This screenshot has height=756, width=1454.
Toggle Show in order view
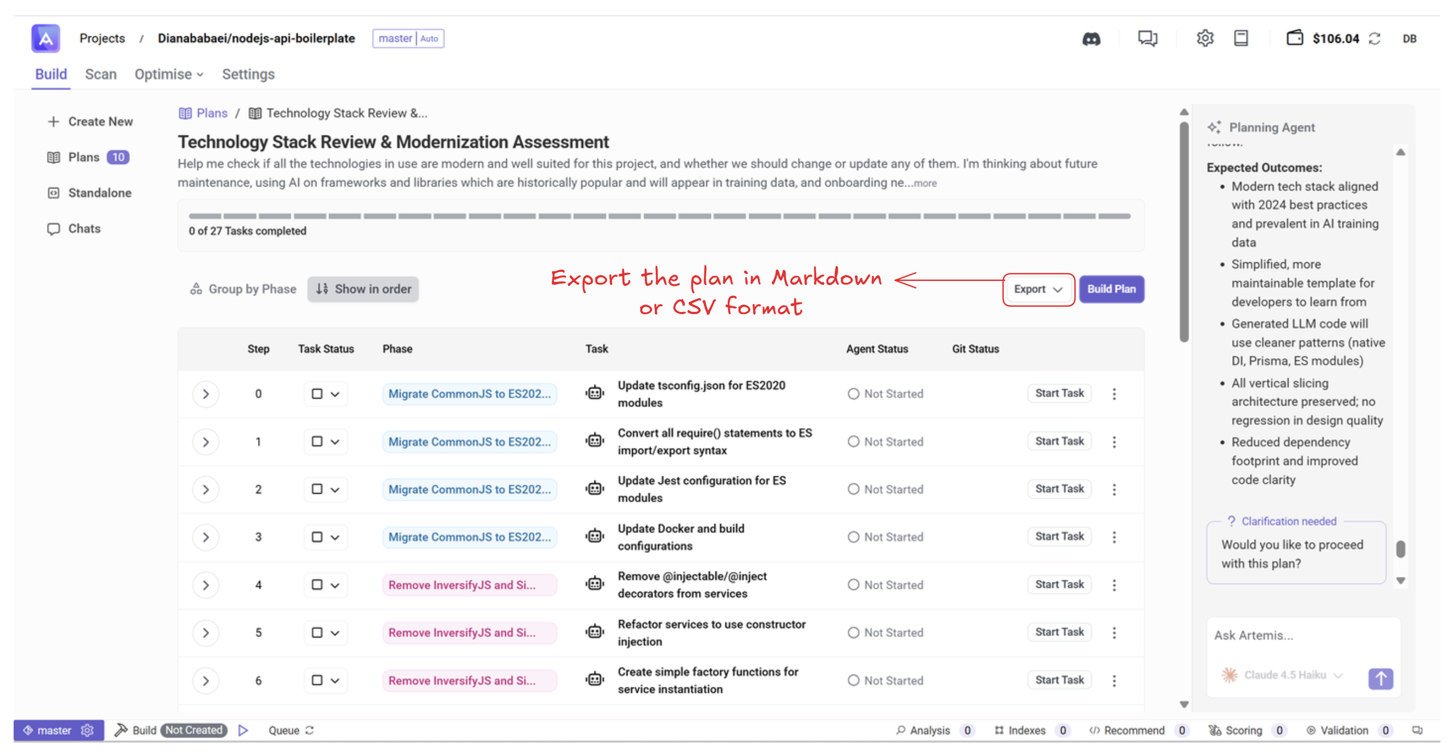coord(363,289)
